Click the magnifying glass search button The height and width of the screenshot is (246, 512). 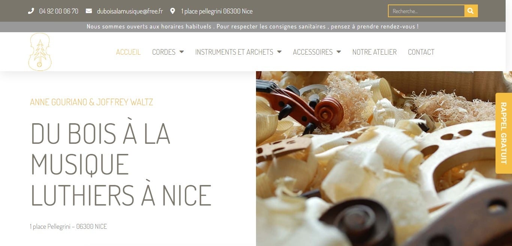coord(471,11)
